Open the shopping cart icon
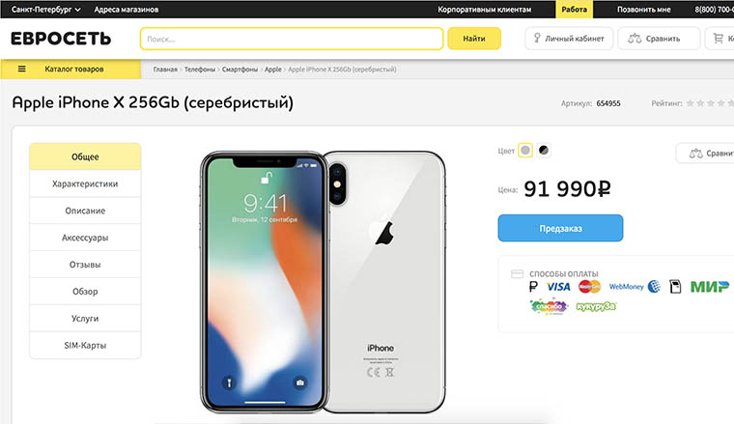 (x=719, y=39)
